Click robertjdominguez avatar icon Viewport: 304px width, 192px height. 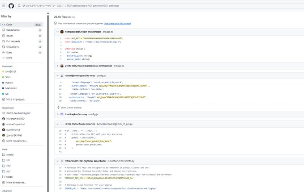click(62, 75)
